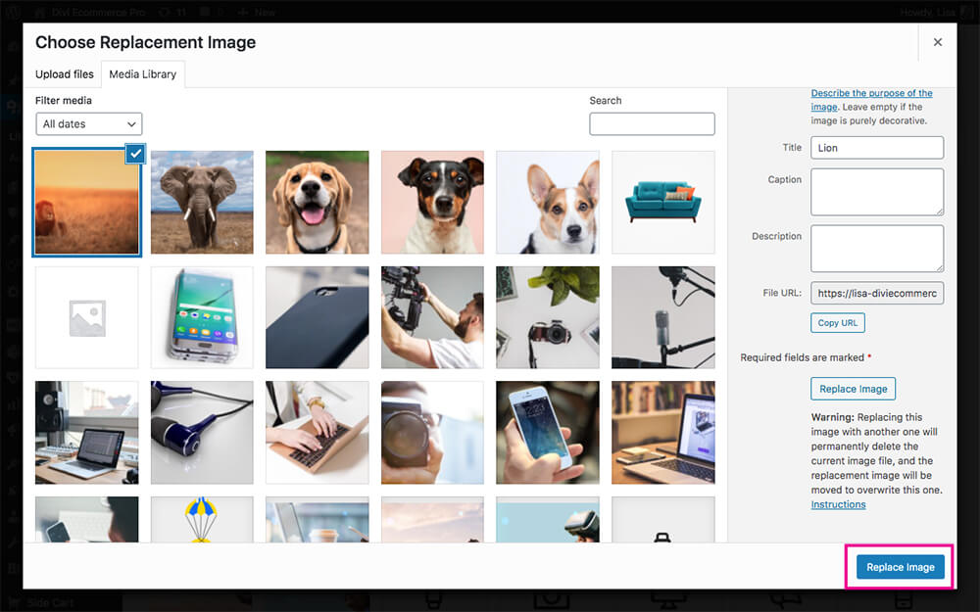Switch to the Upload files tab
The width and height of the screenshot is (980, 612).
pos(65,73)
